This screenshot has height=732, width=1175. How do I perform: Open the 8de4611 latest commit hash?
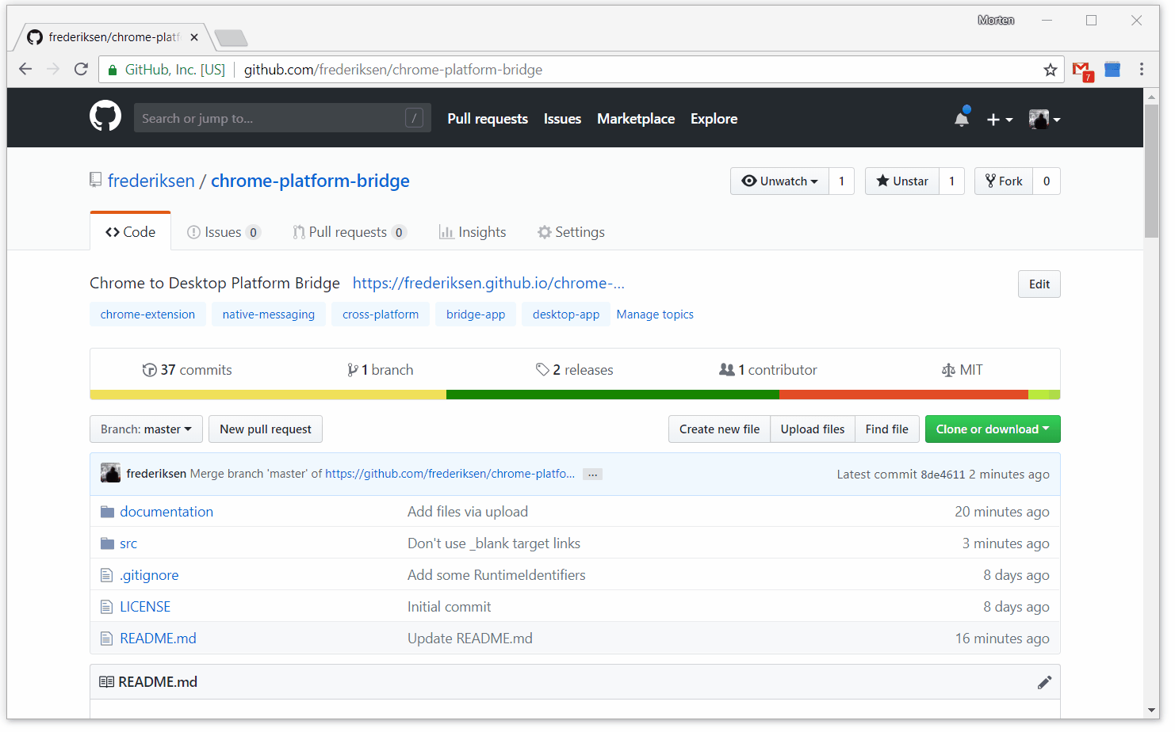(x=943, y=475)
